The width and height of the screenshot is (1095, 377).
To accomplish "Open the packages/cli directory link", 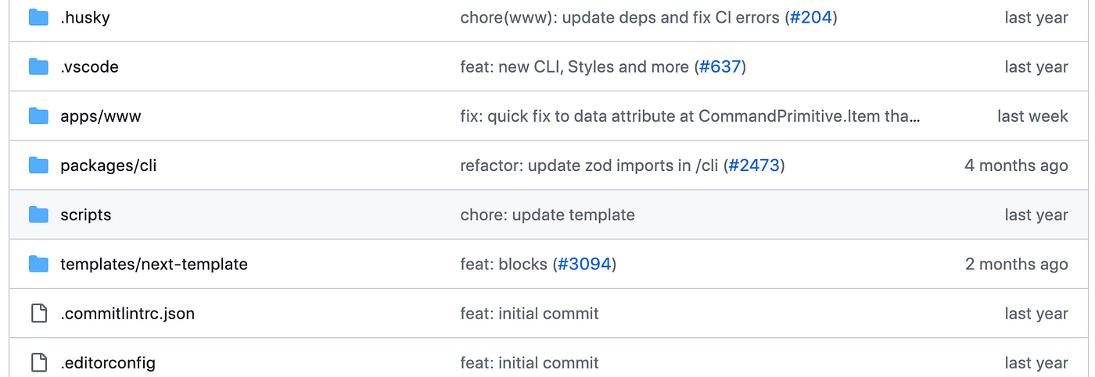I will tap(109, 165).
